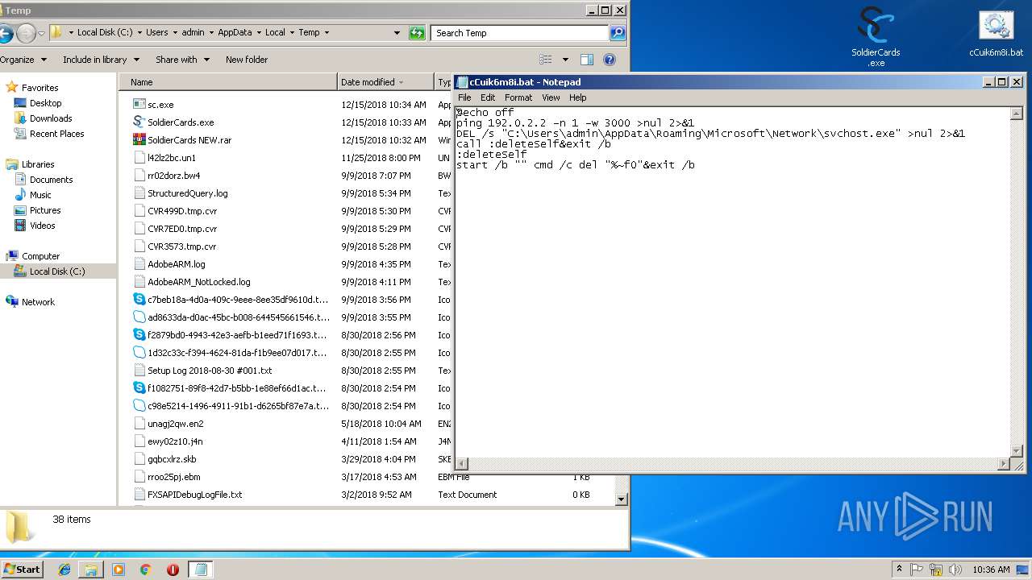Image resolution: width=1032 pixels, height=580 pixels.
Task: Click the search magnifier icon
Action: 618,33
